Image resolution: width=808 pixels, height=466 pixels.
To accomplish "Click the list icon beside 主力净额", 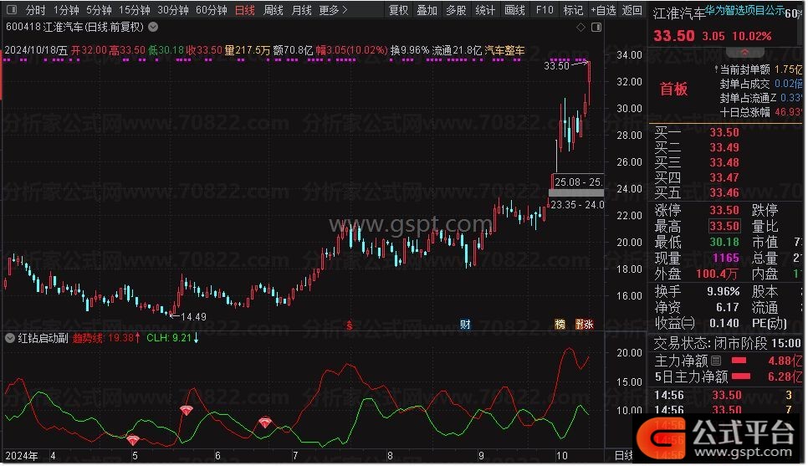I will (x=716, y=361).
